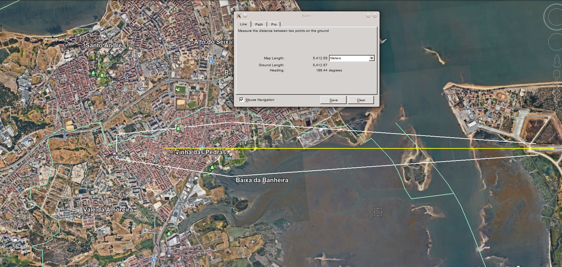Click the Santo André red place dot
The width and height of the screenshot is (562, 267).
(x=85, y=43)
